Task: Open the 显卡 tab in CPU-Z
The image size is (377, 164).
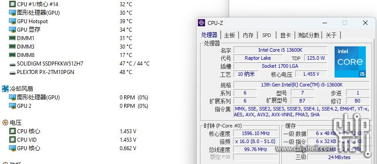Action: pyautogui.click(x=285, y=35)
